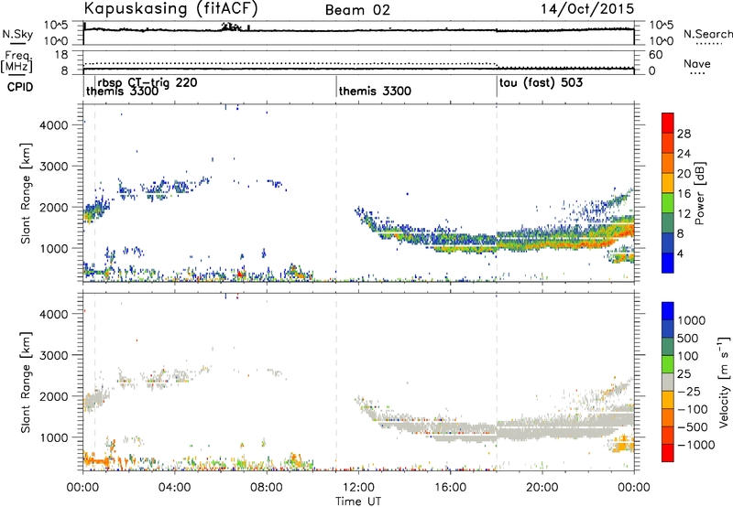Click the "1000" range tick in velocity panel

(53, 437)
